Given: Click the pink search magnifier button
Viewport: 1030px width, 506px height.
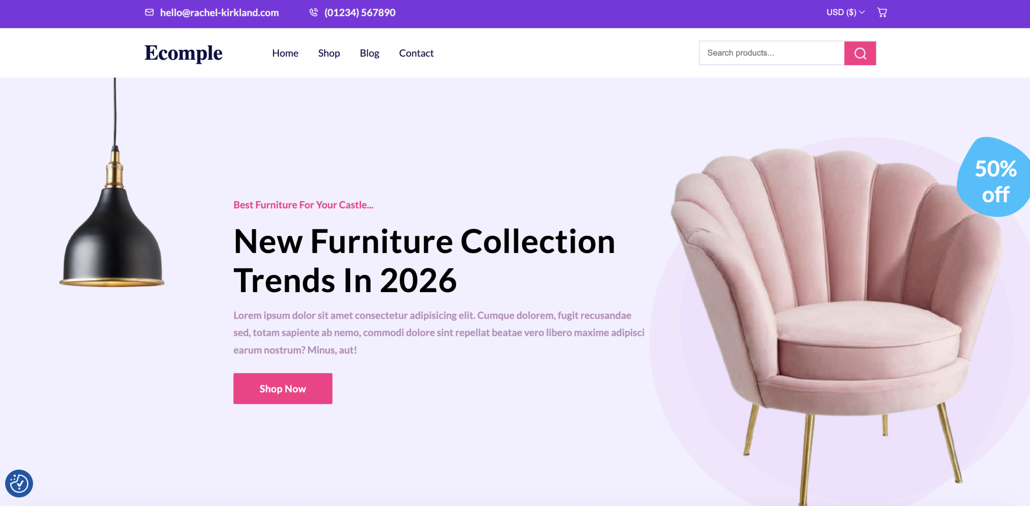Looking at the screenshot, I should click(x=860, y=53).
